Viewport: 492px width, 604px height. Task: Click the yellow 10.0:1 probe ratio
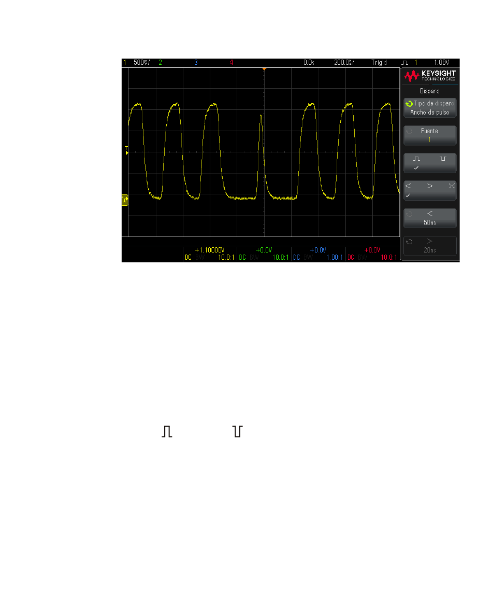(226, 257)
